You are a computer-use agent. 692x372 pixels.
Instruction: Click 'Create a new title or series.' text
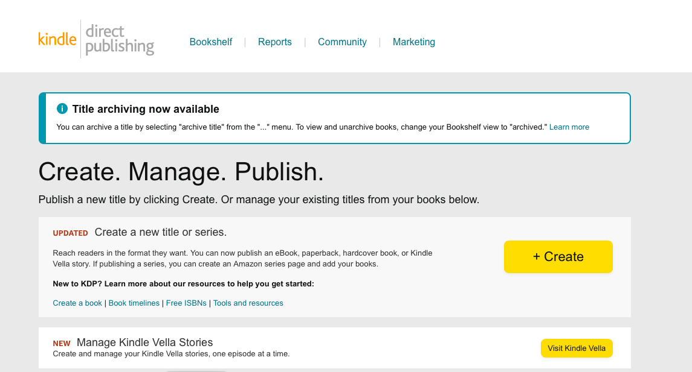161,232
